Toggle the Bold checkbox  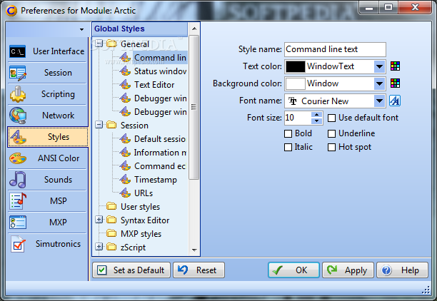(288, 133)
